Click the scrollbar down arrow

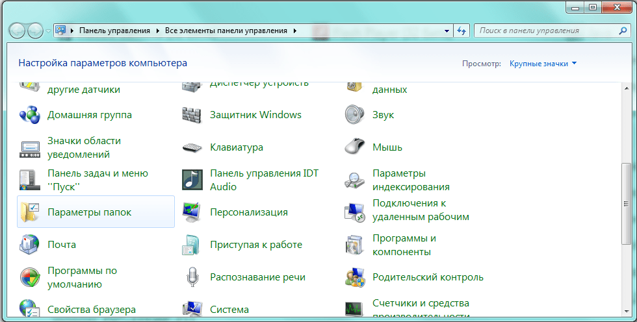[627, 312]
